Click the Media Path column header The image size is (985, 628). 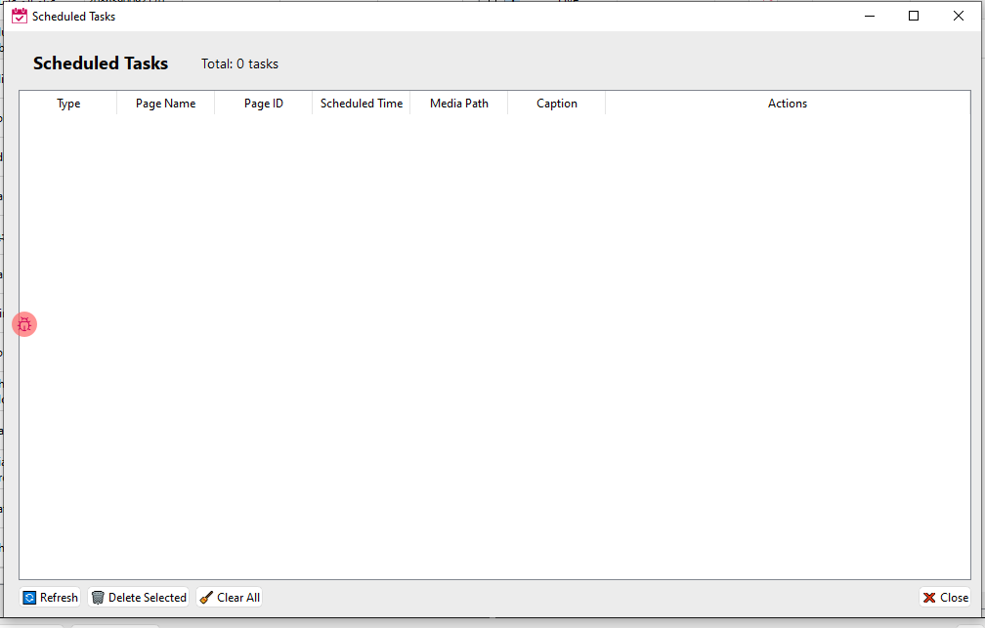(x=458, y=103)
